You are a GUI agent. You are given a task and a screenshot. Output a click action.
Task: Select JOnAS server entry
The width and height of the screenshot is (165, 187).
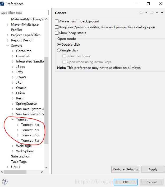(21, 77)
